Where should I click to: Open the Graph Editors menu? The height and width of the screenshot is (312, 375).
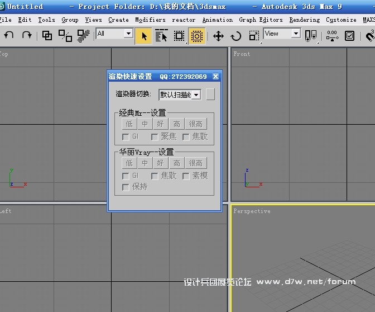[x=261, y=20]
